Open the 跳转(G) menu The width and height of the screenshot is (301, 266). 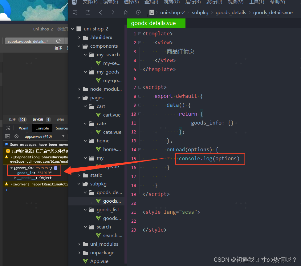(x=172, y=2)
